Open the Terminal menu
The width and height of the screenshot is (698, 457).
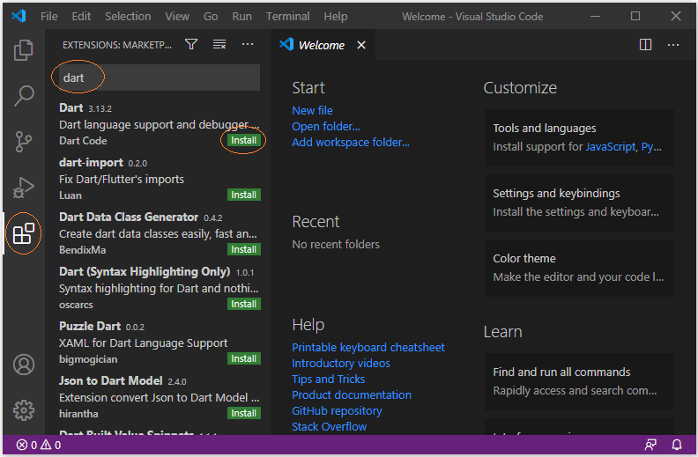click(287, 17)
